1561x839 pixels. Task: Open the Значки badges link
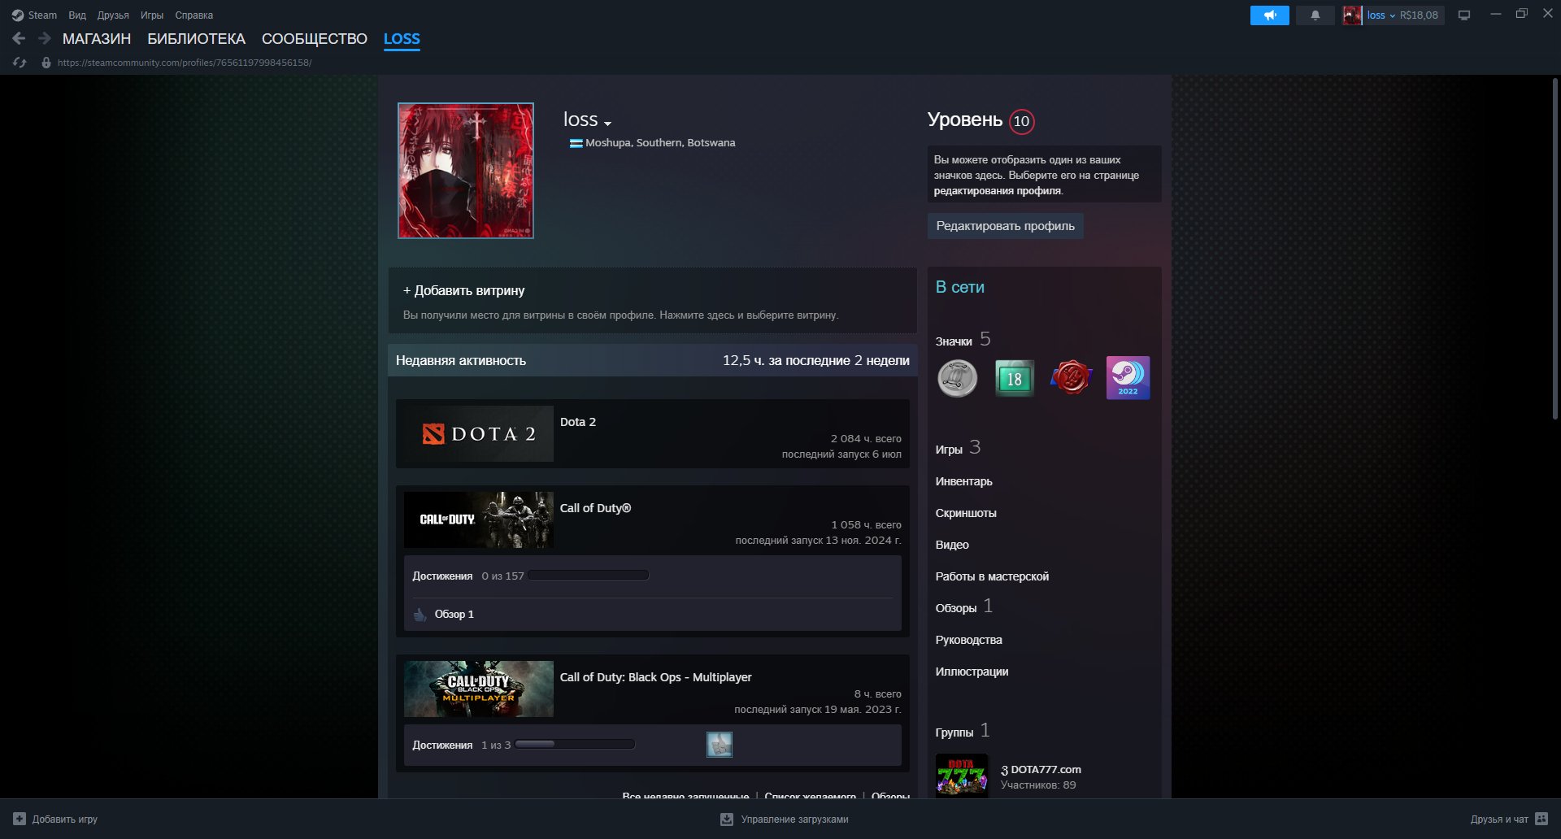coord(954,341)
